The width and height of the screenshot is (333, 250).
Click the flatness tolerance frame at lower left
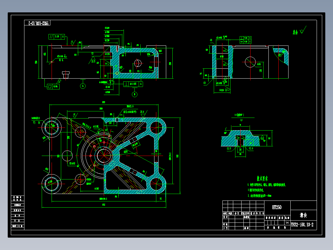tap(53, 87)
